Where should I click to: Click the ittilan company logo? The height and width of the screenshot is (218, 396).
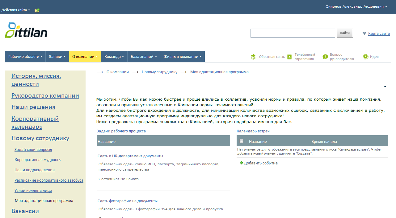(x=26, y=30)
